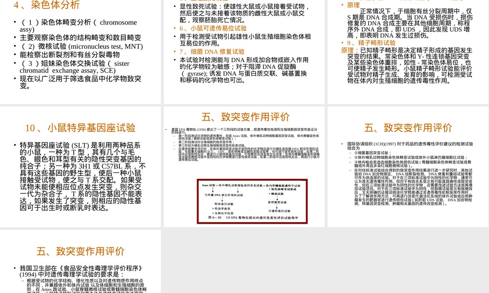Click the orange heading '7、细菌 DNA 修复试验'

pyautogui.click(x=212, y=52)
